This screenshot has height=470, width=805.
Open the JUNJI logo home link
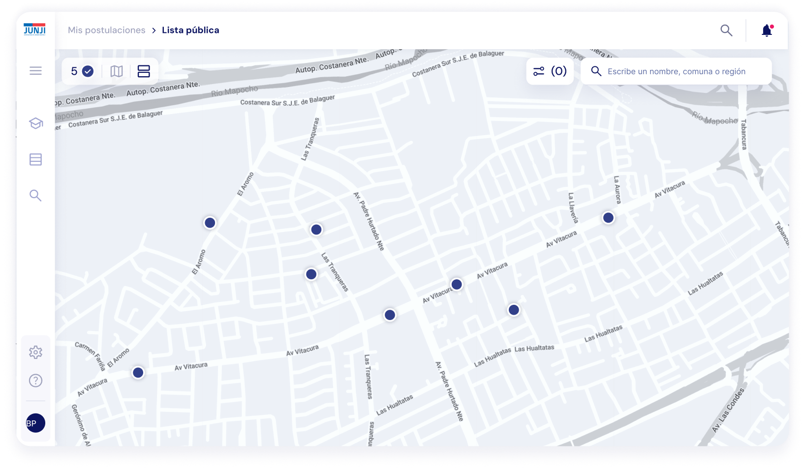click(35, 29)
